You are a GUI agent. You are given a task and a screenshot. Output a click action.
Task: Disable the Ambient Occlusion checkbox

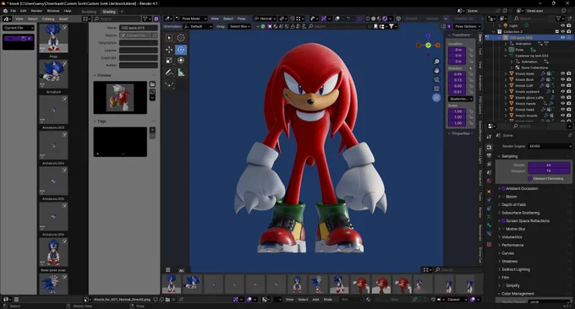[x=503, y=188]
